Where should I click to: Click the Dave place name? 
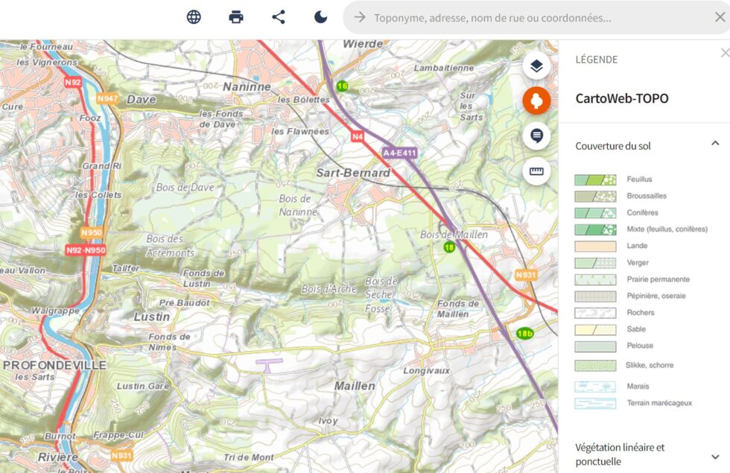[x=142, y=100]
